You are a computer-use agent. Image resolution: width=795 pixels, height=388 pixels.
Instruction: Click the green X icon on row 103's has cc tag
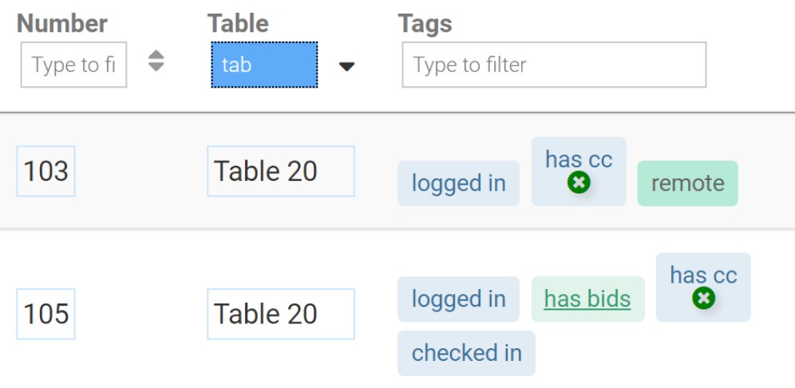[579, 183]
